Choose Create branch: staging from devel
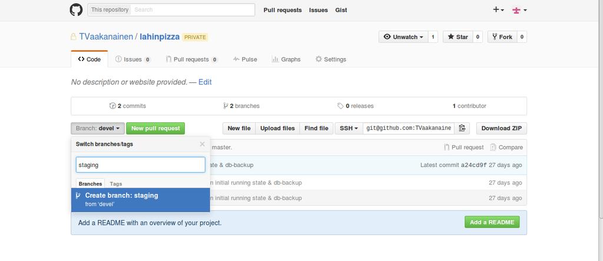603x261 pixels. click(x=140, y=200)
